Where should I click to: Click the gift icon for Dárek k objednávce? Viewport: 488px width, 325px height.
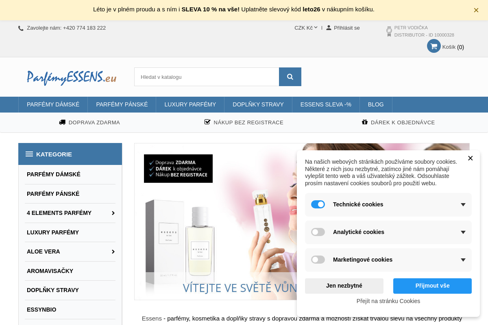tap(365, 122)
